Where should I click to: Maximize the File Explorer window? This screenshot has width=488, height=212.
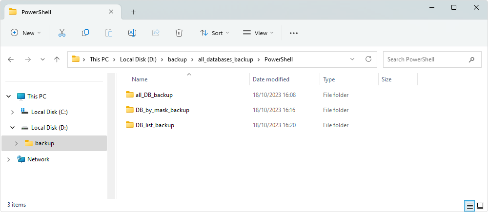454,7
